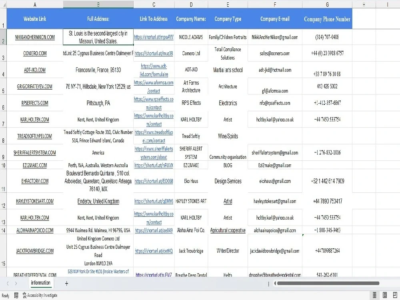Select the Company E-mail header cell
This screenshot has height=300, width=400.
(x=275, y=19)
